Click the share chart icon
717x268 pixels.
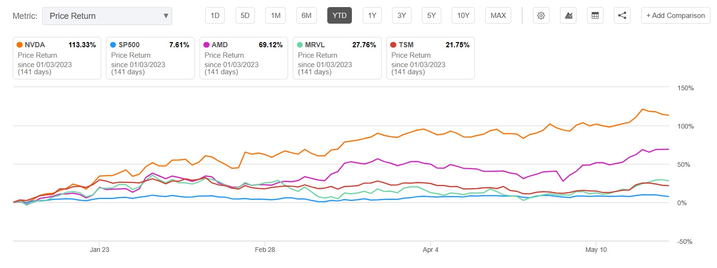622,16
